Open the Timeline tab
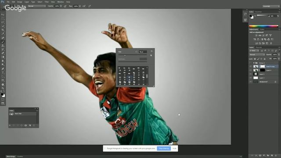 click(x=20, y=156)
